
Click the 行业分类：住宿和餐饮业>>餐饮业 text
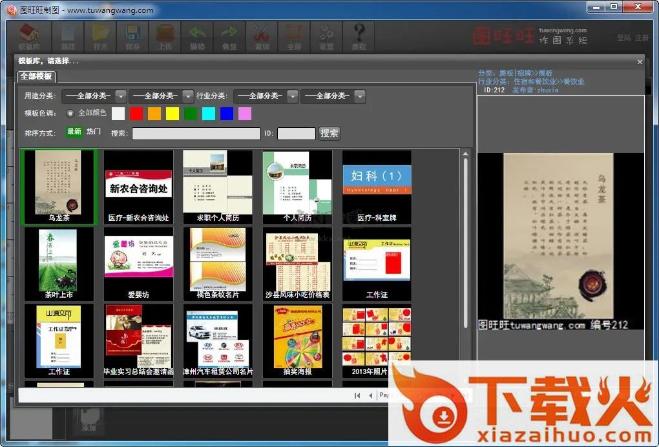pyautogui.click(x=531, y=81)
